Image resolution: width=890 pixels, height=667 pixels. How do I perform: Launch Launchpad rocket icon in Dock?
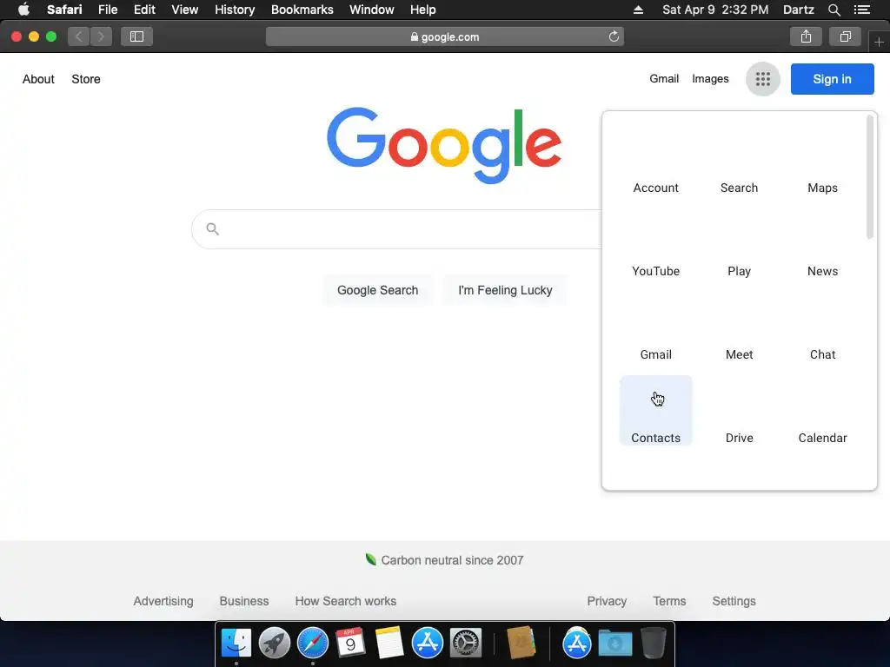click(x=274, y=644)
